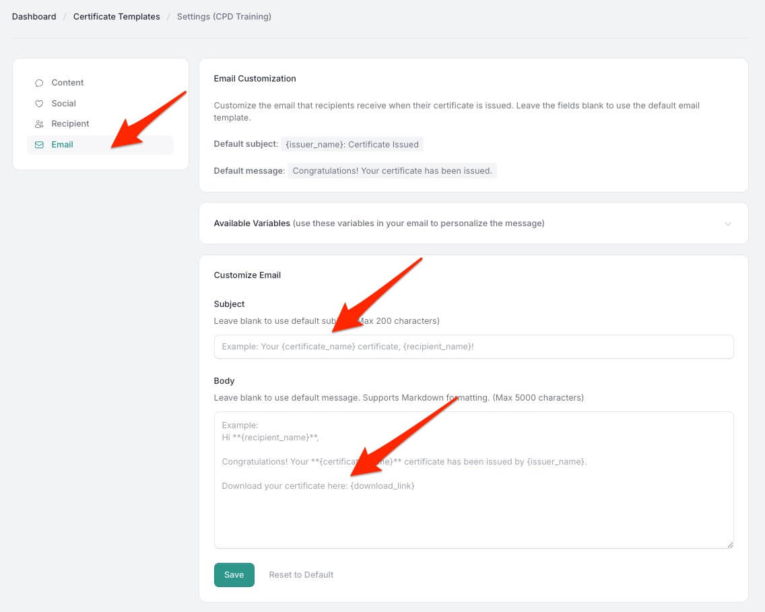Click the Body textarea resize handle
765x612 pixels.
[x=729, y=544]
